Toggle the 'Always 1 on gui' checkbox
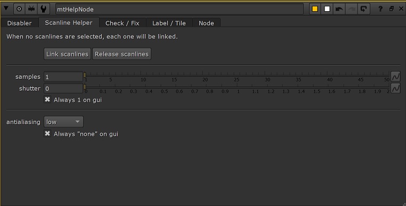Viewport: 406px width, 206px height. [x=47, y=100]
